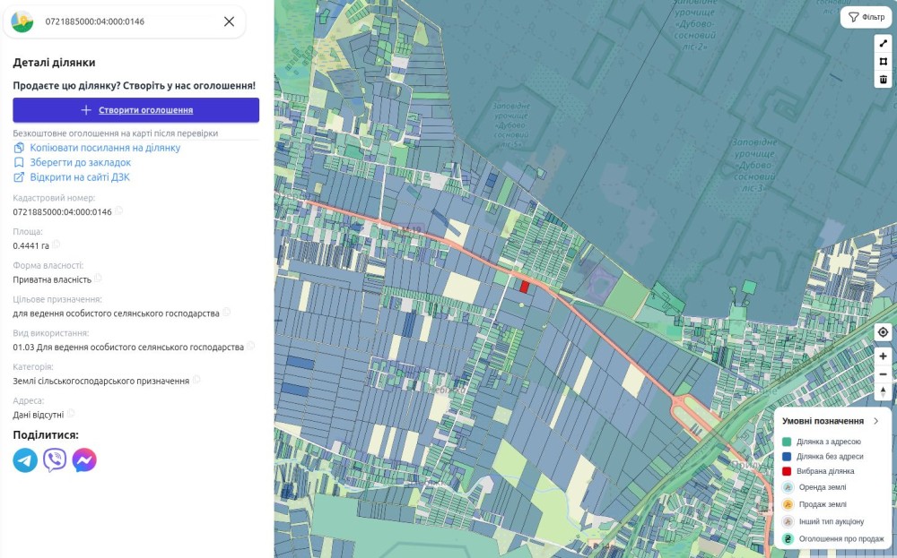Zoom in with the plus button
The width and height of the screenshot is (897, 558).
(x=883, y=356)
